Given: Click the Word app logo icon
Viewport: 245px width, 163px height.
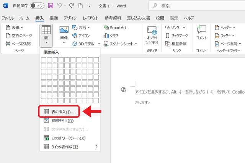Looking at the screenshot, I should click(6, 6).
